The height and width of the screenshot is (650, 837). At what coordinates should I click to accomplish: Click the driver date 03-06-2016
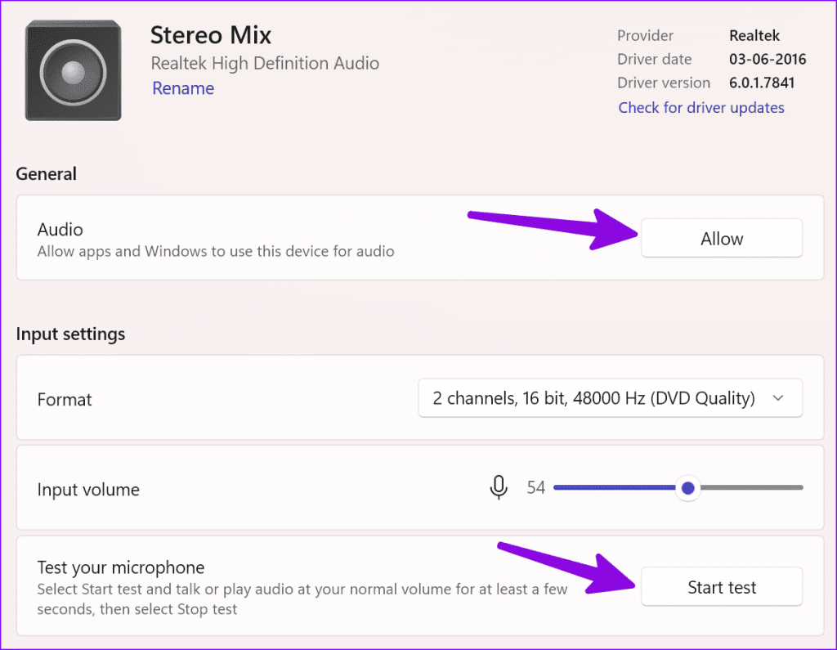point(768,59)
